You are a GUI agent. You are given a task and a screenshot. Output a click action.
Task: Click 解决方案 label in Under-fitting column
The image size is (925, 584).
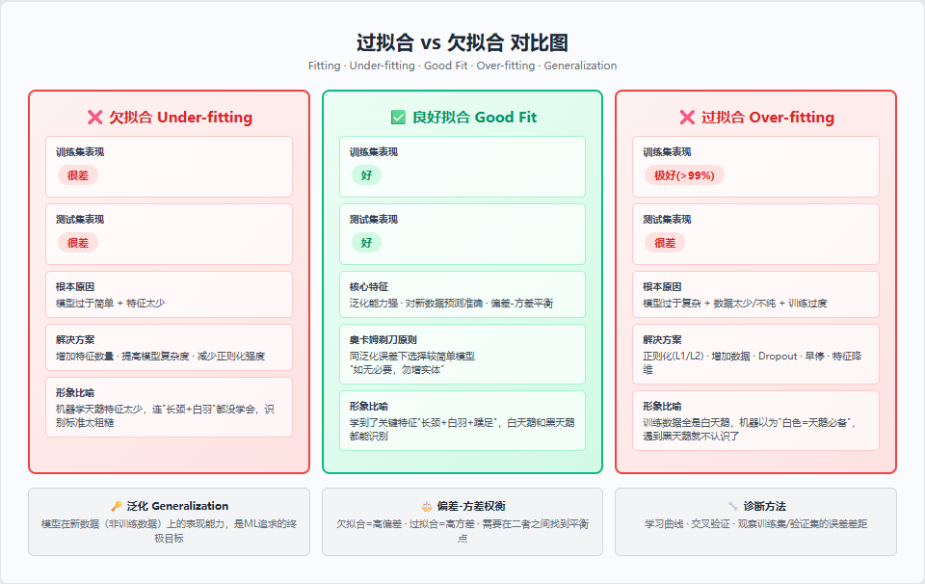click(75, 340)
